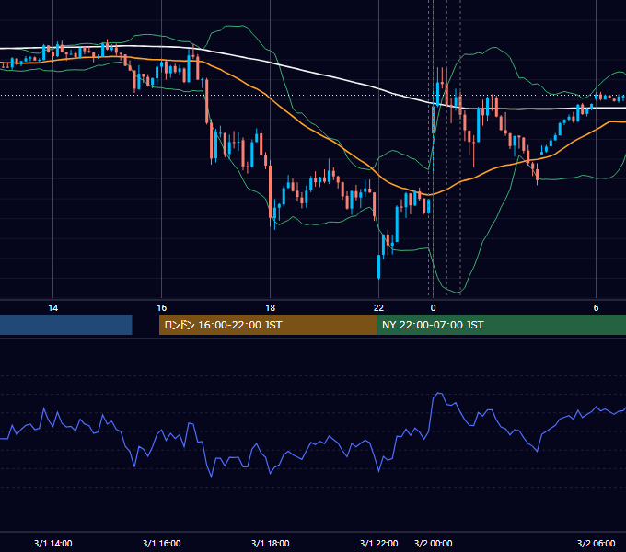The width and height of the screenshot is (626, 552).
Task: Click the 3/2 06:00 date label
Action: click(596, 543)
